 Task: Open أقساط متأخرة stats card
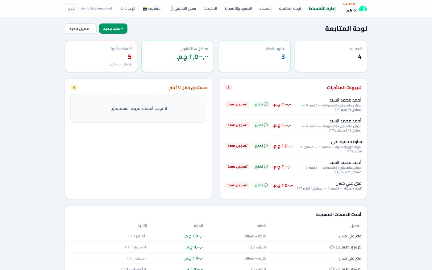pos(101,56)
